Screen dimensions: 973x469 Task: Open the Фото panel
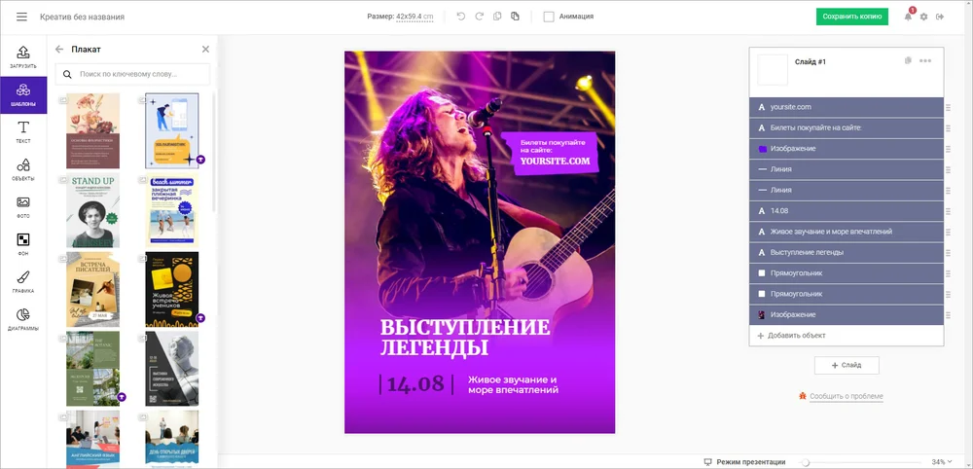23,207
